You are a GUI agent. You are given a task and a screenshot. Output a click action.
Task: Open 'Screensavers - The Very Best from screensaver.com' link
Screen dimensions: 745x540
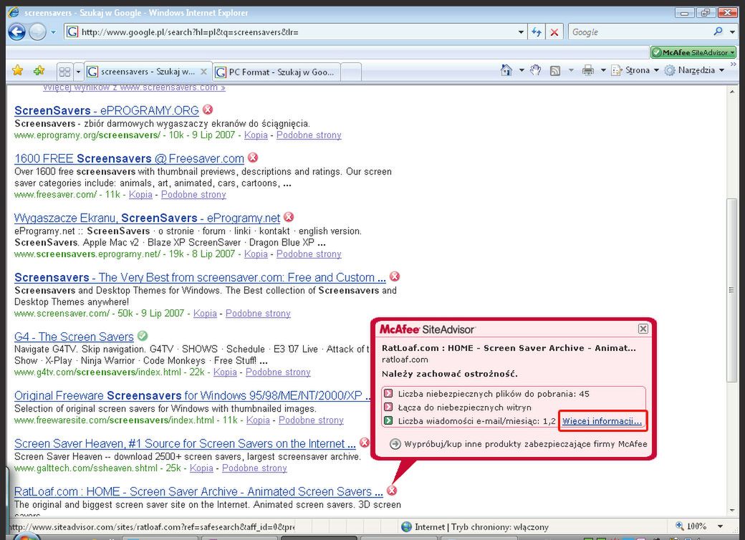pos(200,277)
